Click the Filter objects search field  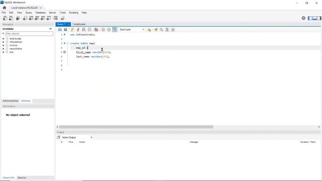pos(29,34)
